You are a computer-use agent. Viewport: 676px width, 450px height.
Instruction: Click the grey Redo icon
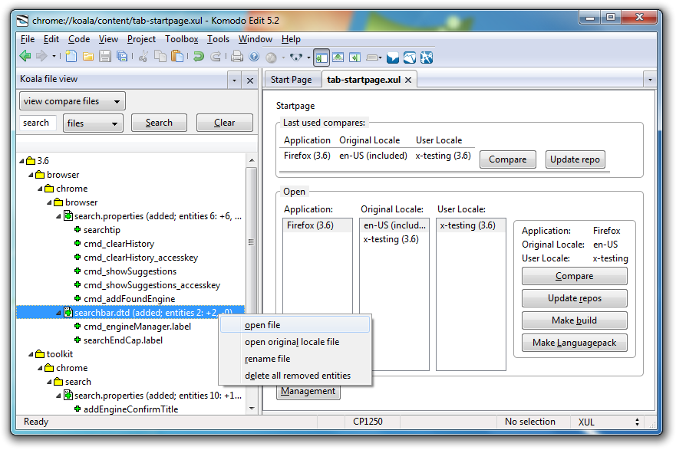216,57
